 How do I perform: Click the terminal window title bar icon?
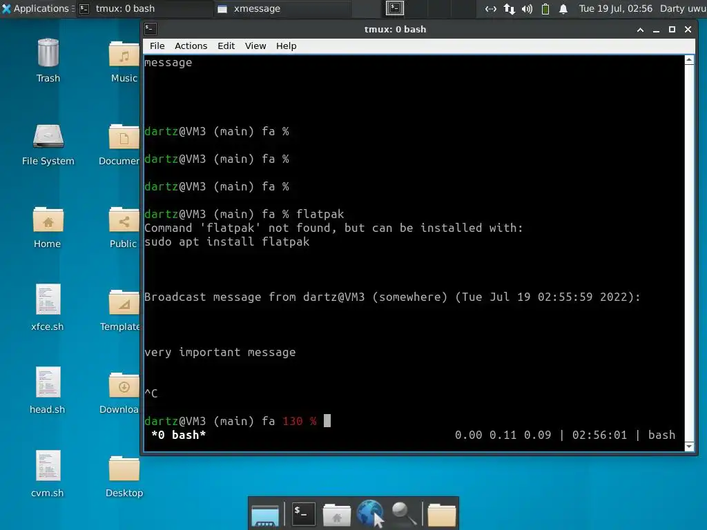point(151,29)
